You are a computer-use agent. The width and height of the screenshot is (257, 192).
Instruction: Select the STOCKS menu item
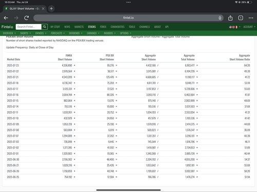tap(92, 27)
